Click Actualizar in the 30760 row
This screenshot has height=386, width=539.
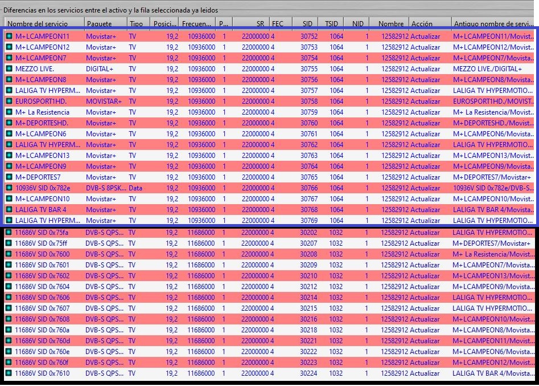(425, 123)
